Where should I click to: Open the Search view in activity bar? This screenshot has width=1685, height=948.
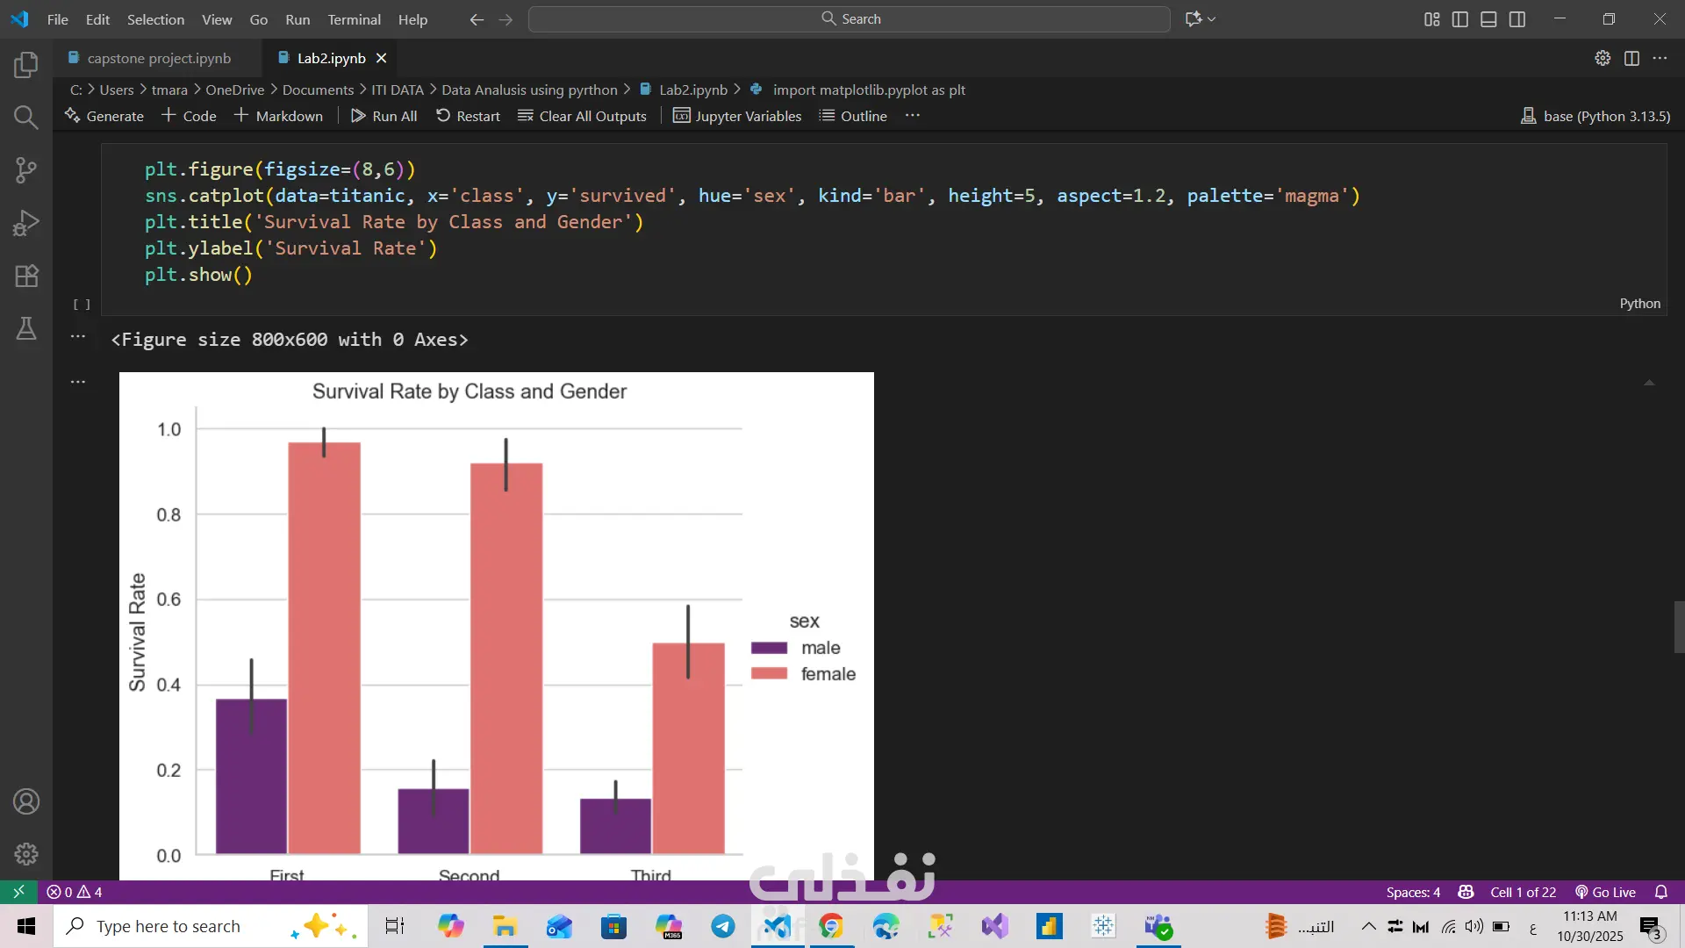tap(26, 118)
